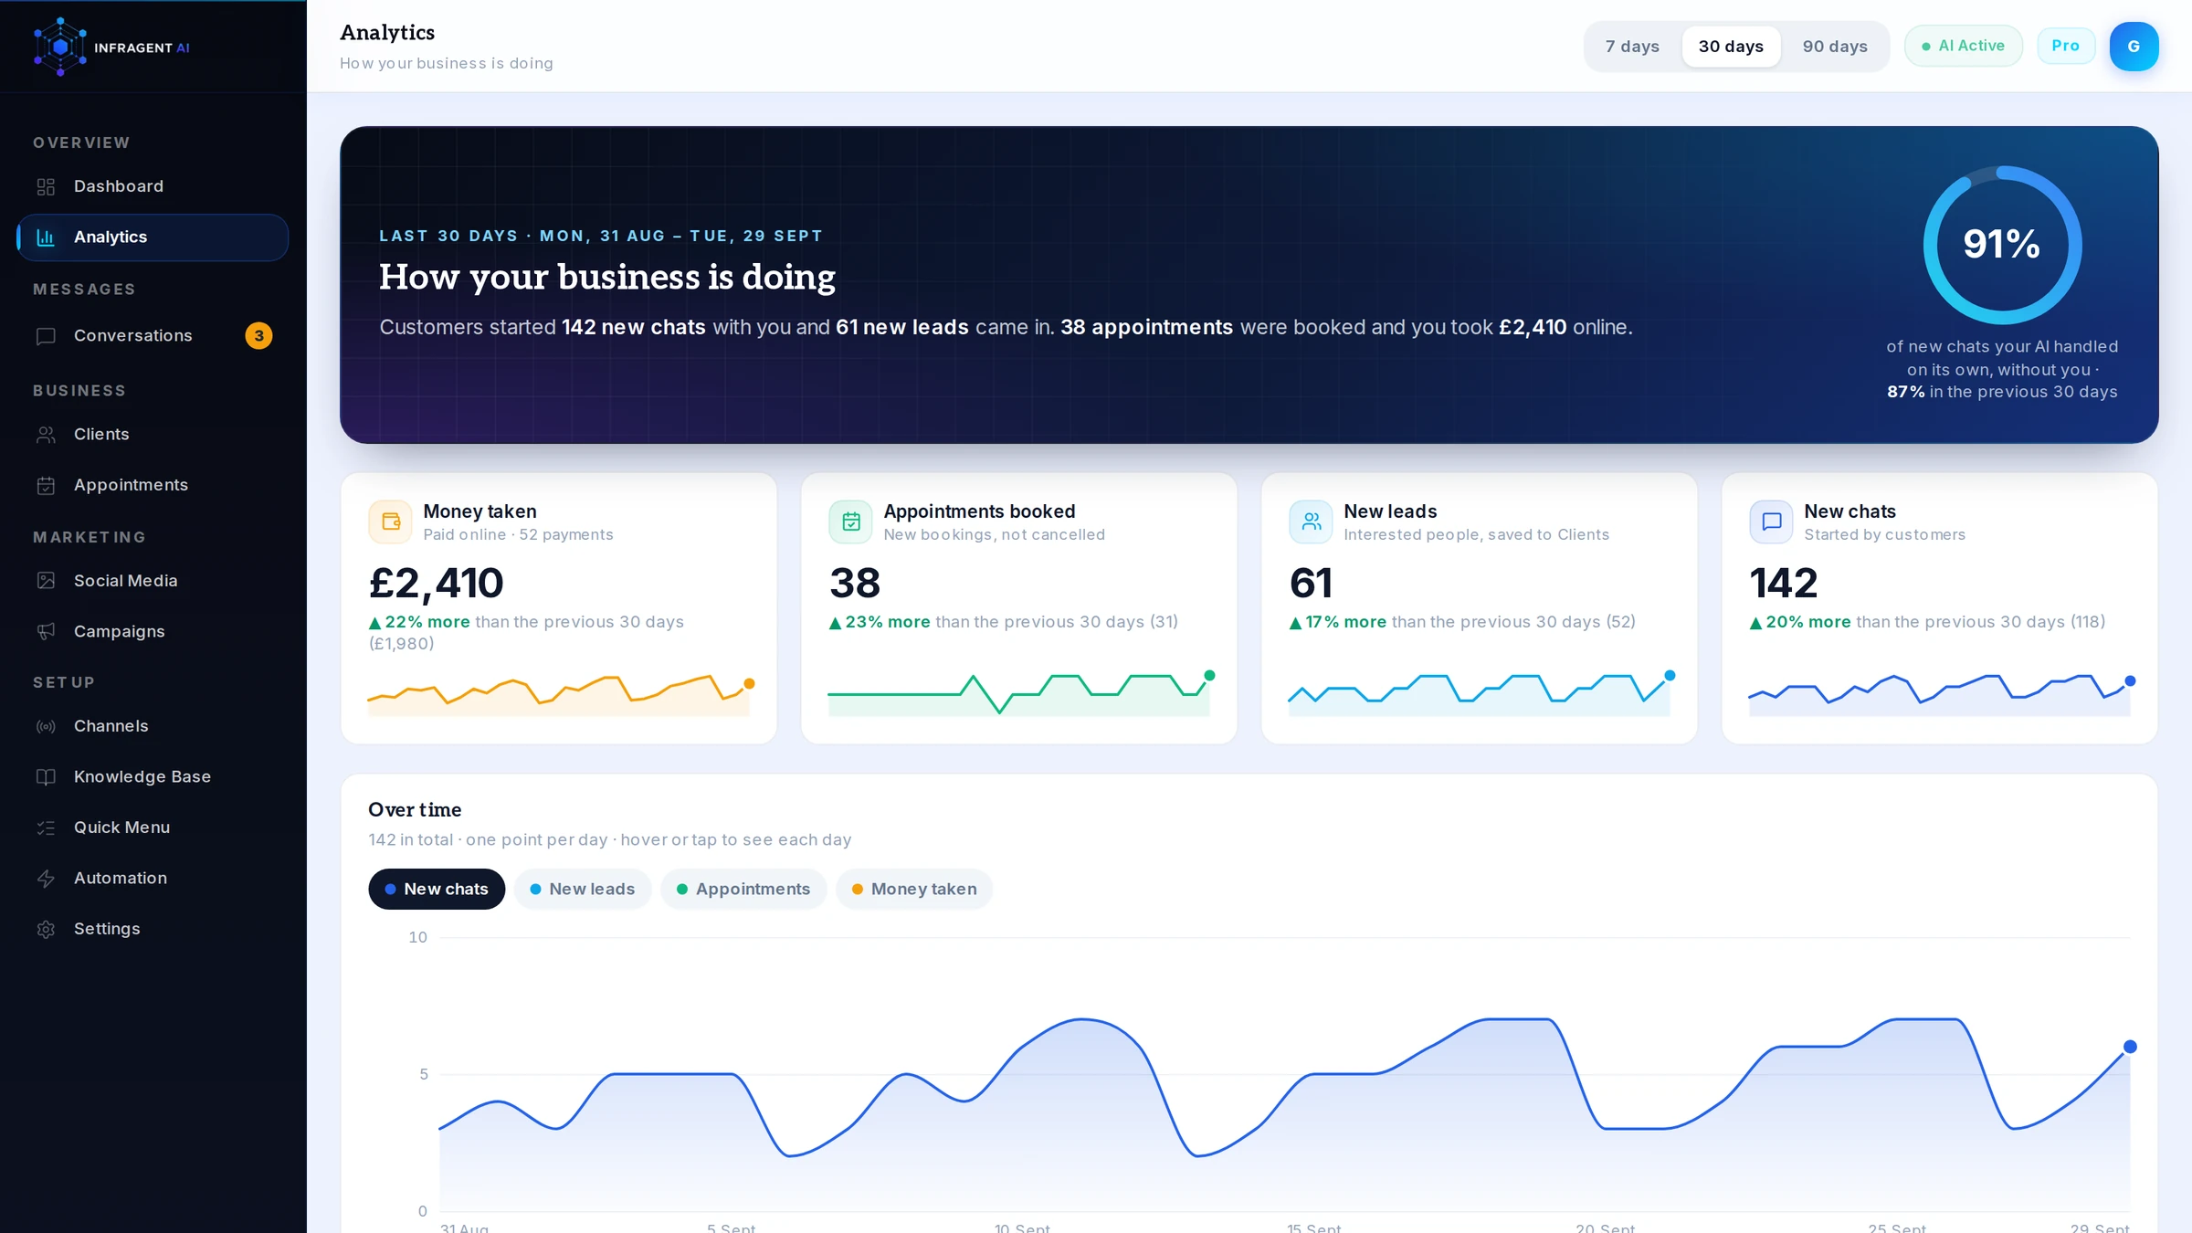
Task: Click the Money taken sparkline chart
Action: tap(561, 695)
